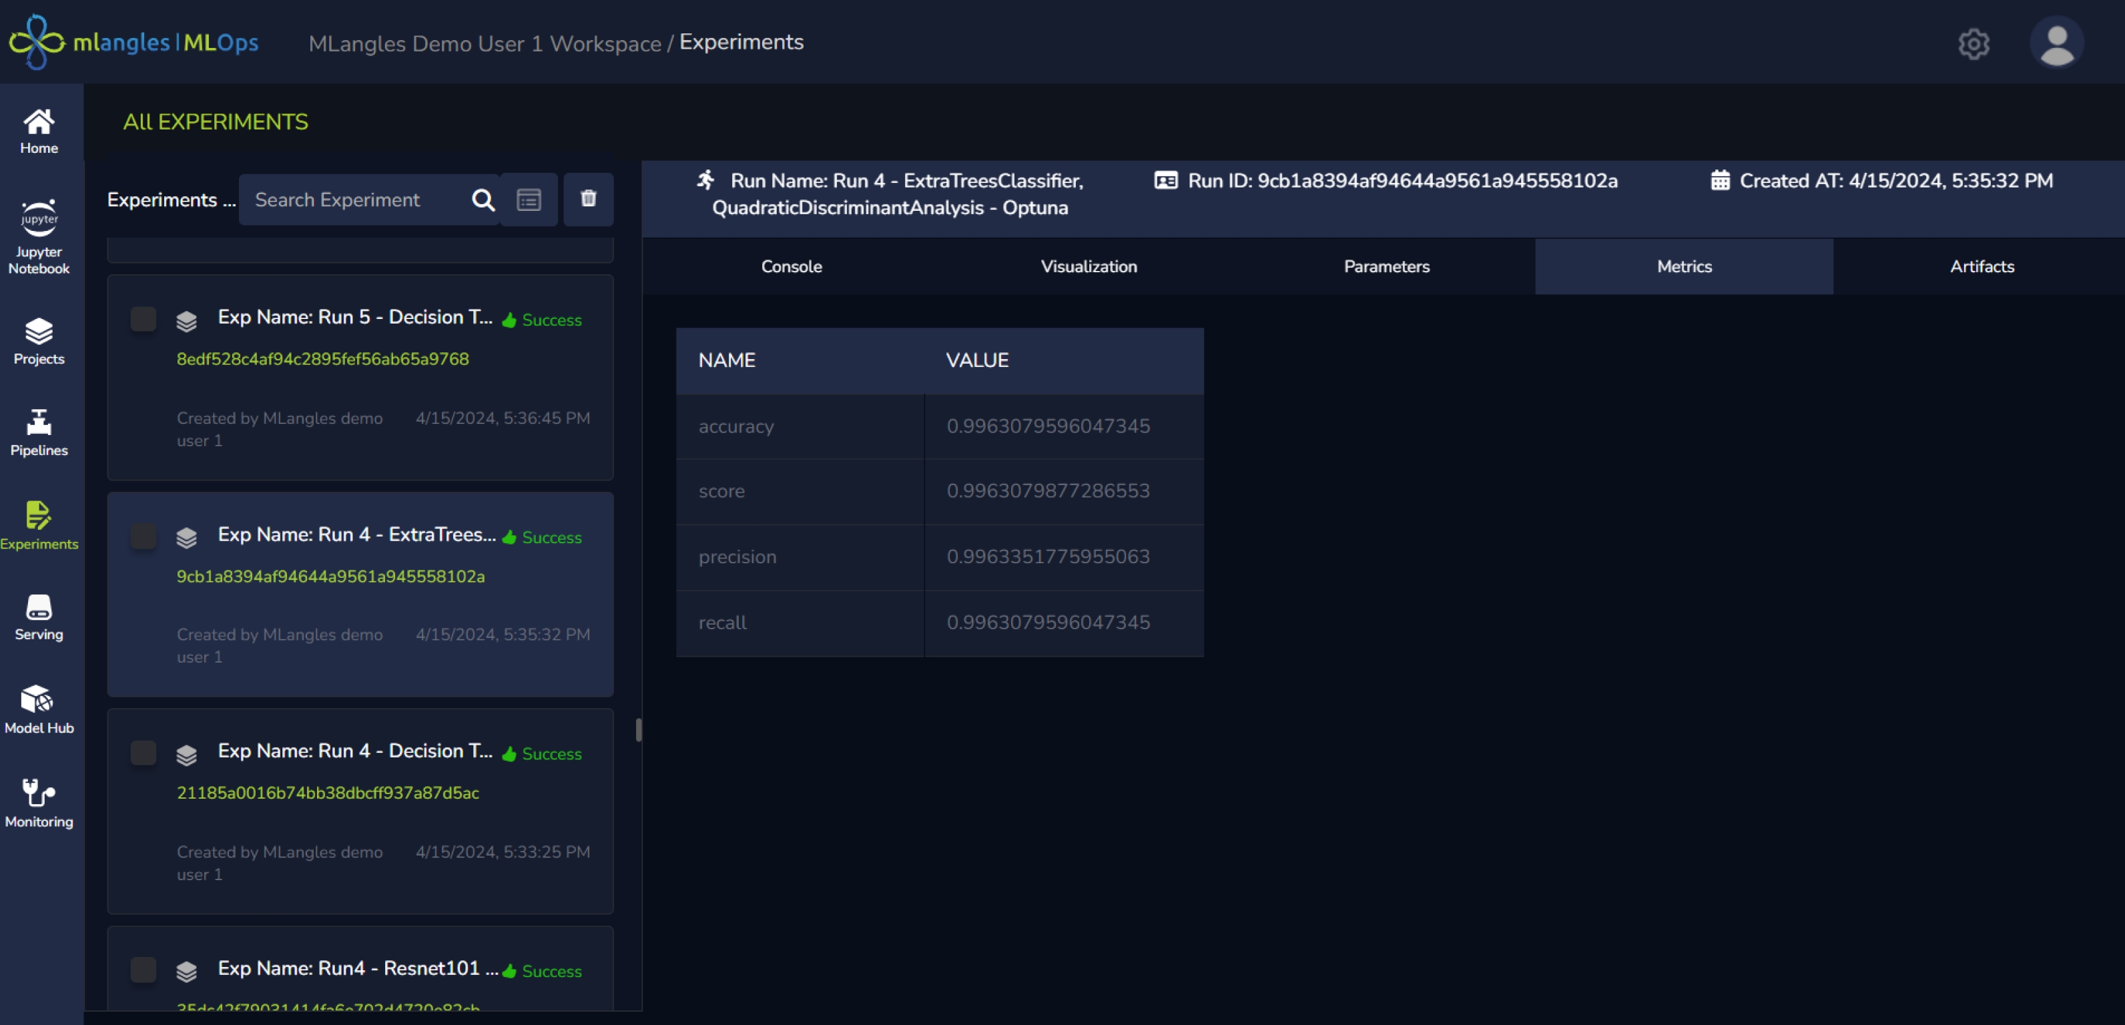Select accuracy value 0.9963079596047345
Viewport: 2125px width, 1025px height.
1048,426
